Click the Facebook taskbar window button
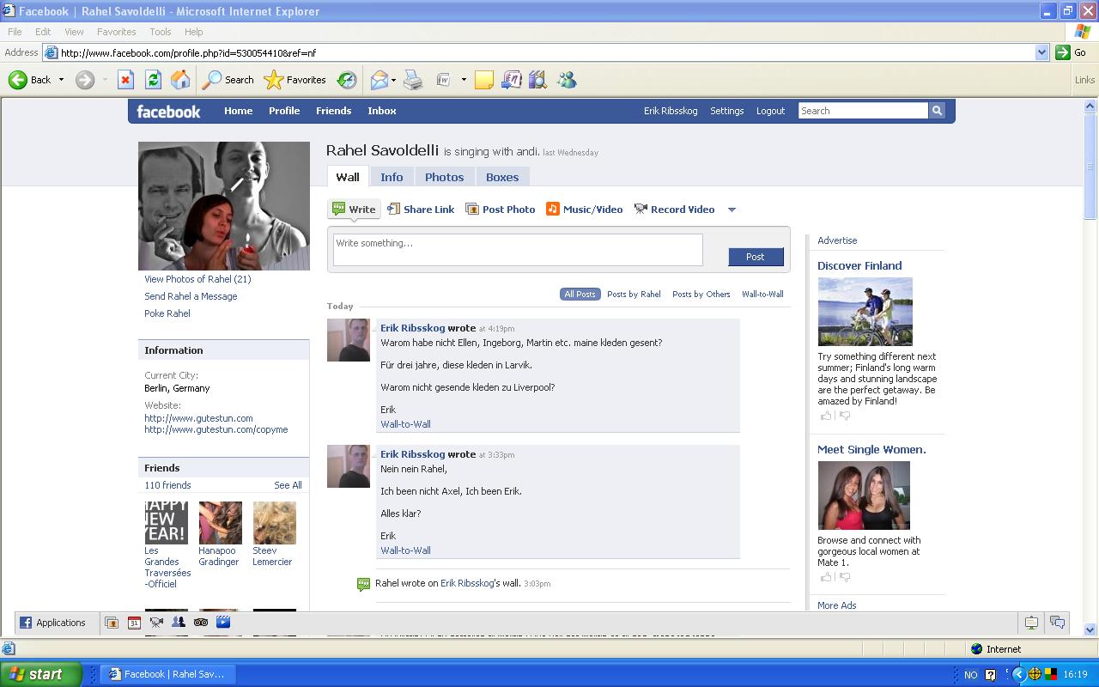This screenshot has height=687, width=1099. (x=166, y=674)
